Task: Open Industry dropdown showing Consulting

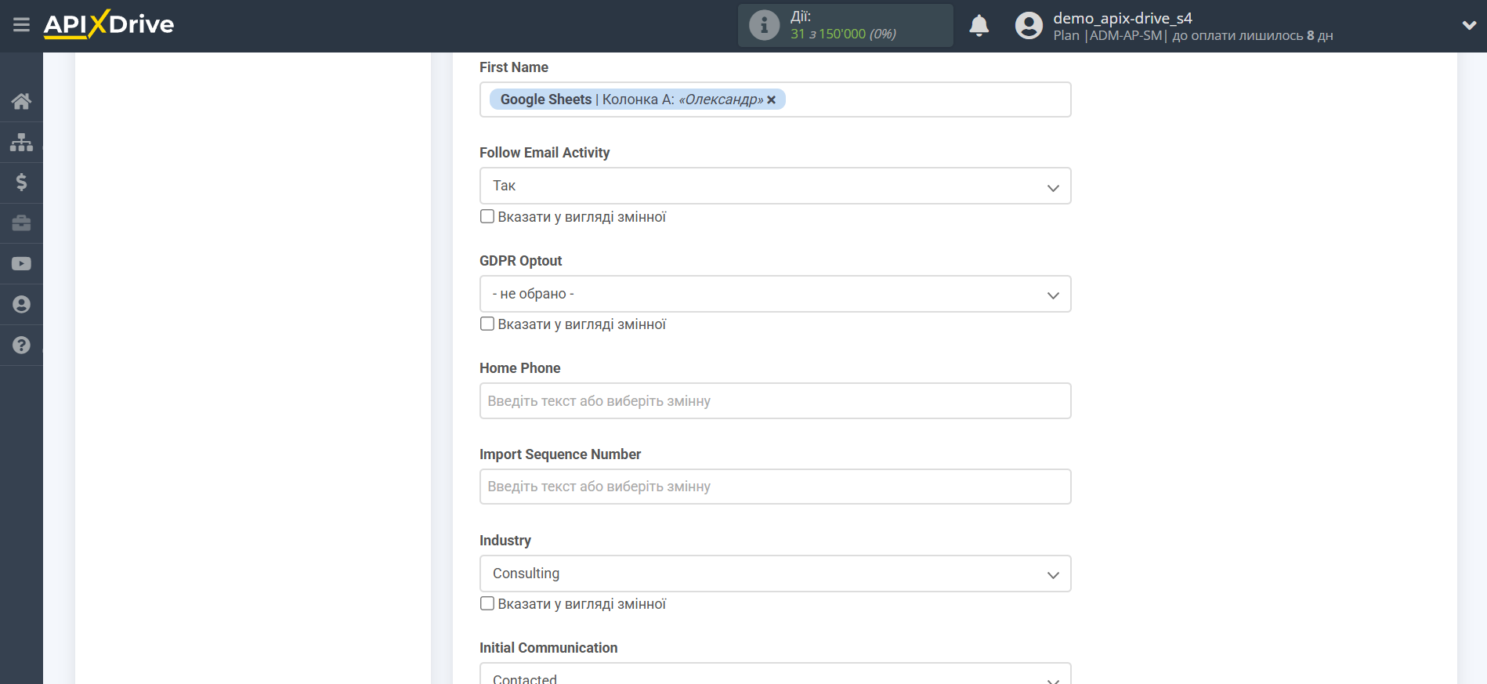Action: 775,574
